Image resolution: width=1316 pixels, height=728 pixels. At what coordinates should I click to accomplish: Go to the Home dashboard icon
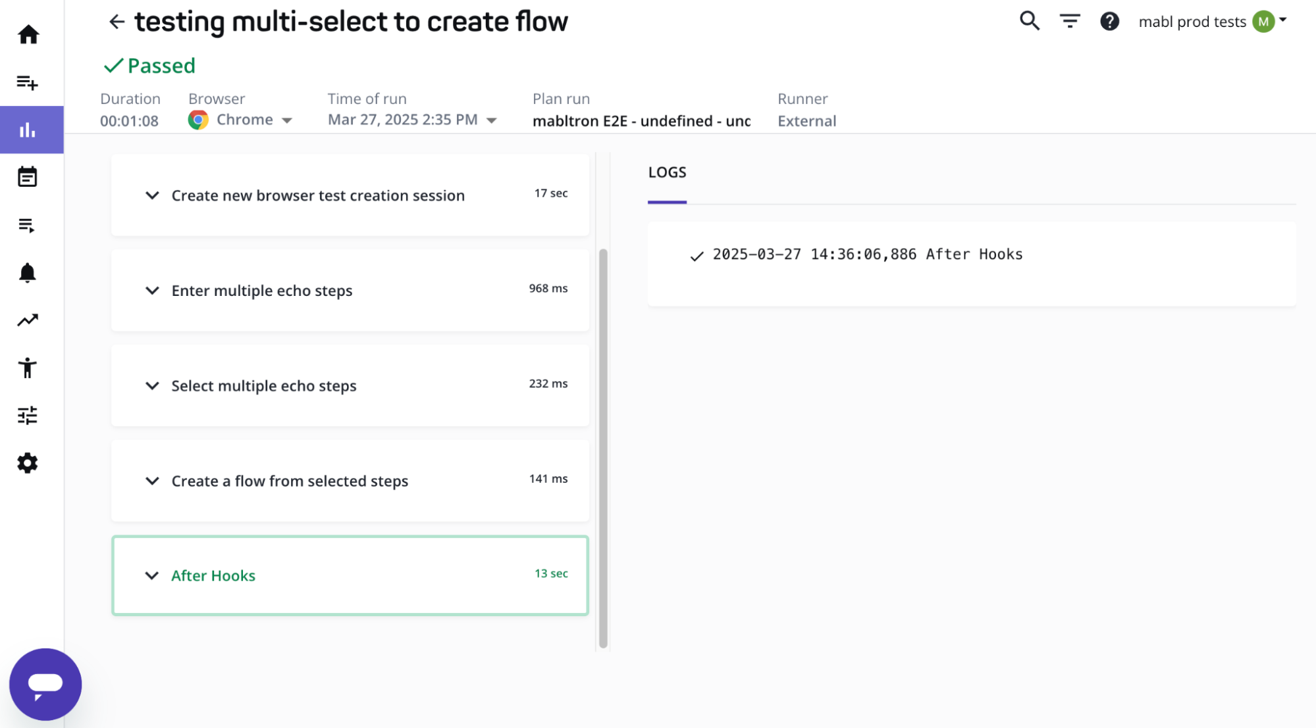[x=28, y=34]
